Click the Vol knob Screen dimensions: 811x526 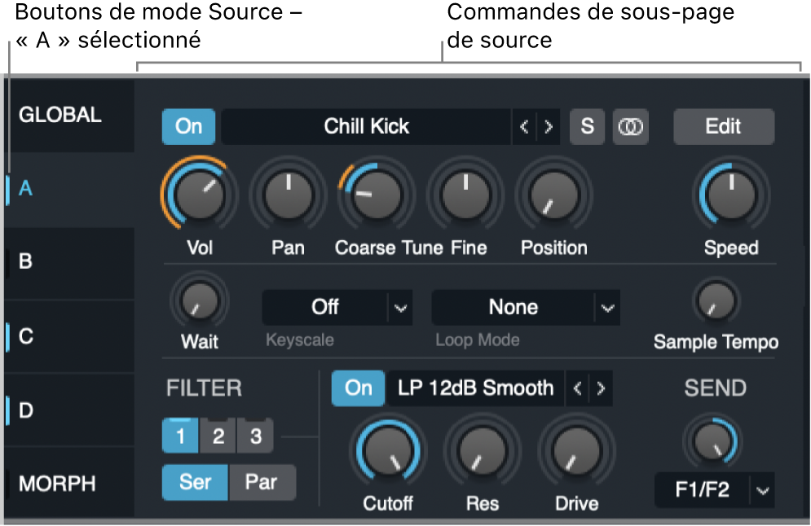(200, 195)
